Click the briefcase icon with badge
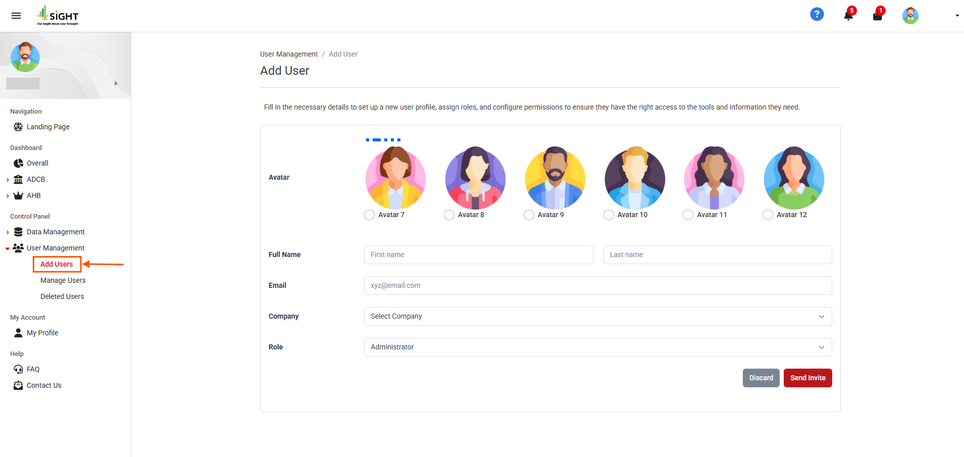 tap(878, 16)
